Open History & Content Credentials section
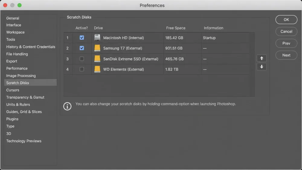Viewport: 302px width, 170px height. [31, 47]
